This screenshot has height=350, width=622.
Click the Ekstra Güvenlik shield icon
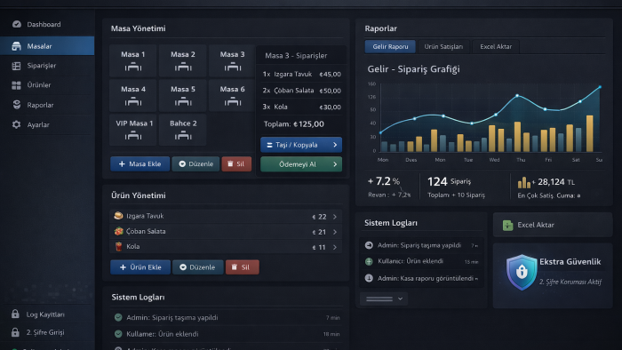pyautogui.click(x=522, y=272)
